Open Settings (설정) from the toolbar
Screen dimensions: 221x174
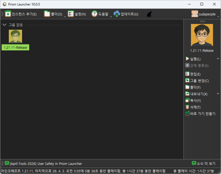tap(71, 14)
